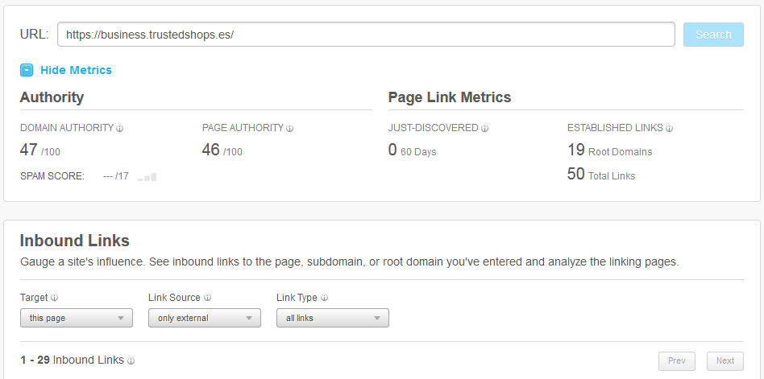Click the Inbound Links heading
This screenshot has width=764, height=379.
[x=75, y=241]
